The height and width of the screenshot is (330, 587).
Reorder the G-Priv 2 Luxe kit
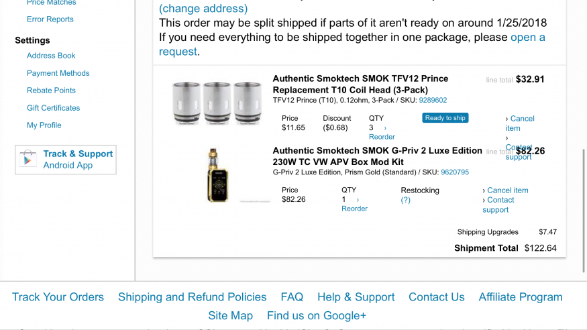click(354, 209)
